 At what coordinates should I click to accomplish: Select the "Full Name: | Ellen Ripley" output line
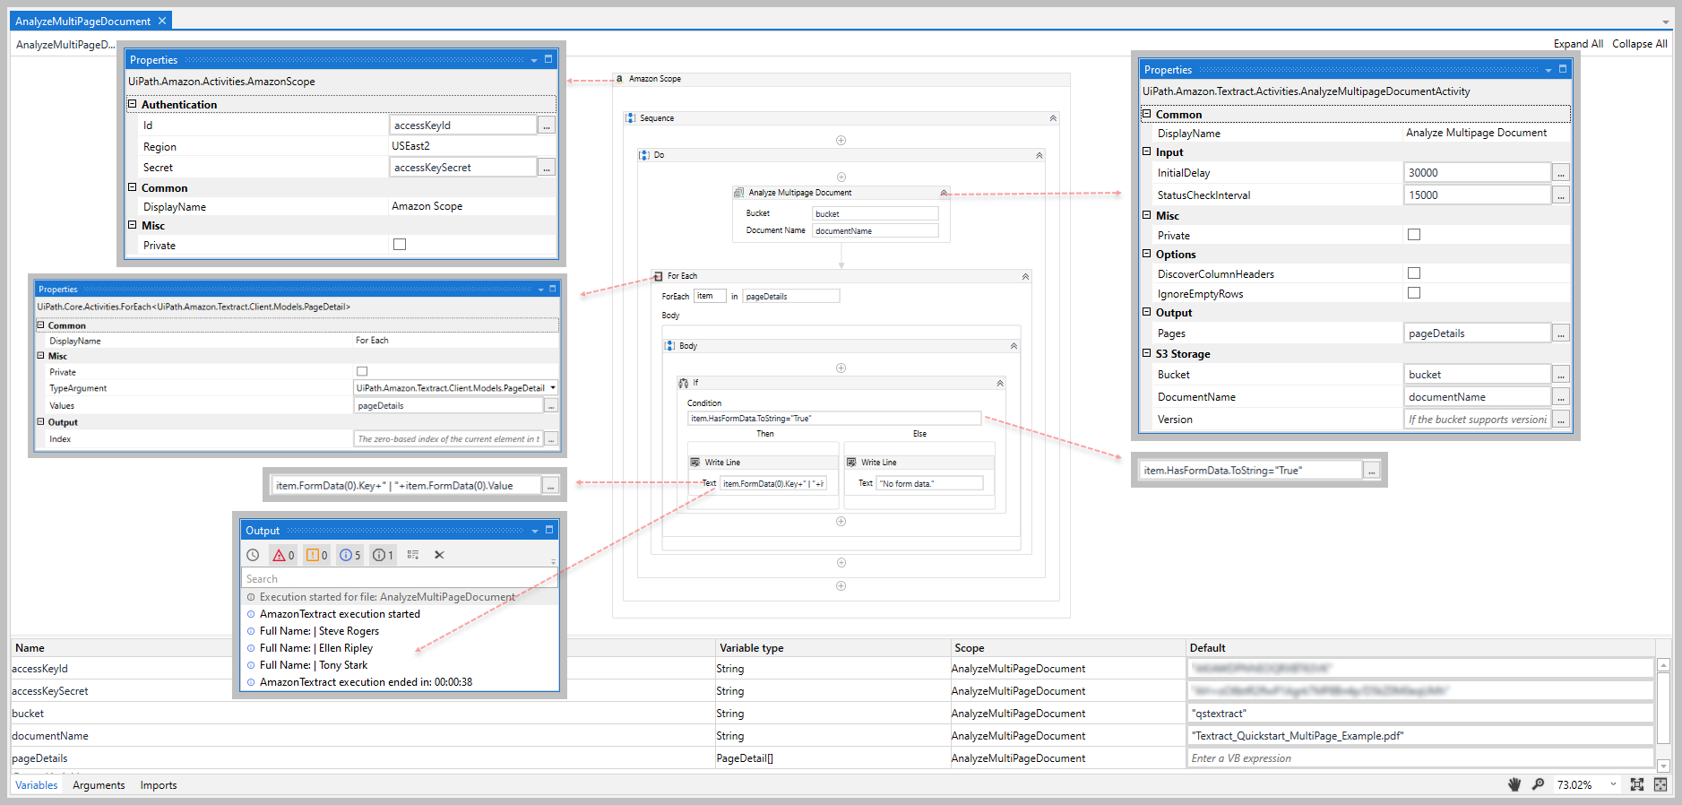tap(316, 648)
